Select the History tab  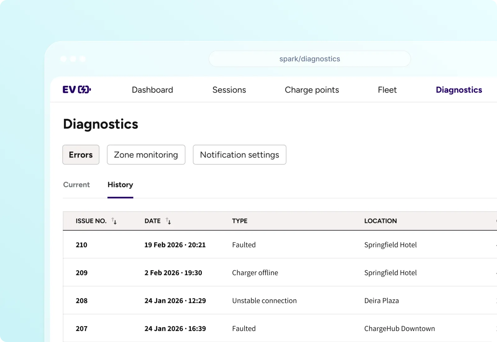tap(120, 185)
